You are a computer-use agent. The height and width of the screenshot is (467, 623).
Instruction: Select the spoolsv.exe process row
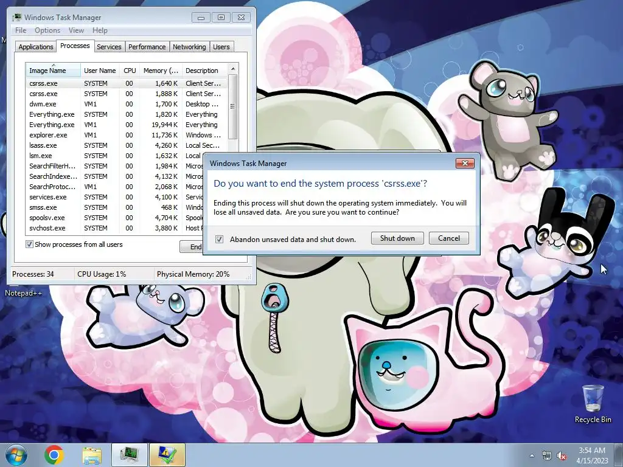tap(114, 218)
